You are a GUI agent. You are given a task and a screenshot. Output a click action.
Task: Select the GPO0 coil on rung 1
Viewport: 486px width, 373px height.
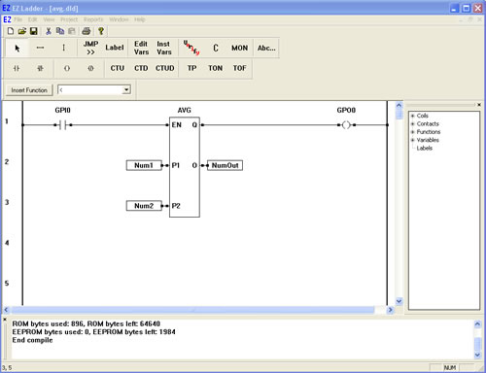coord(346,124)
